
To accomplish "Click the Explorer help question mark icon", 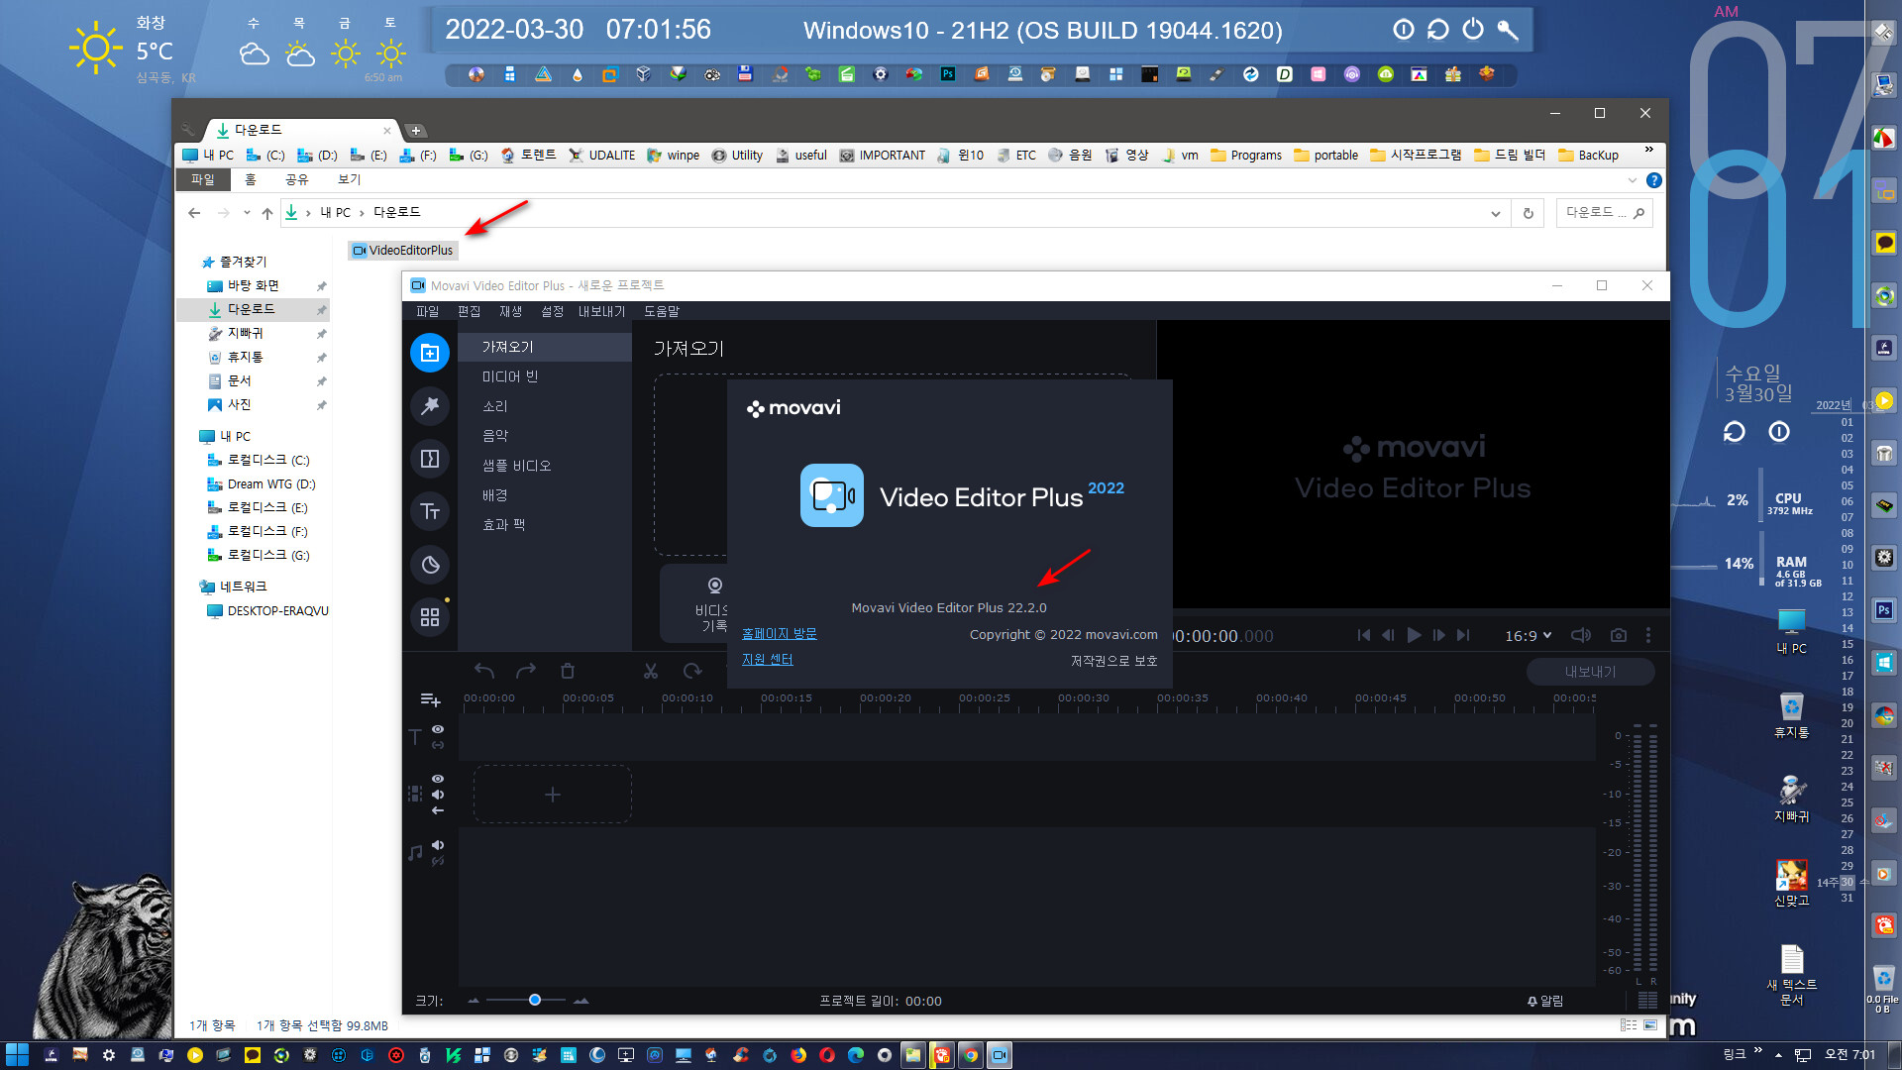I will 1653,180.
